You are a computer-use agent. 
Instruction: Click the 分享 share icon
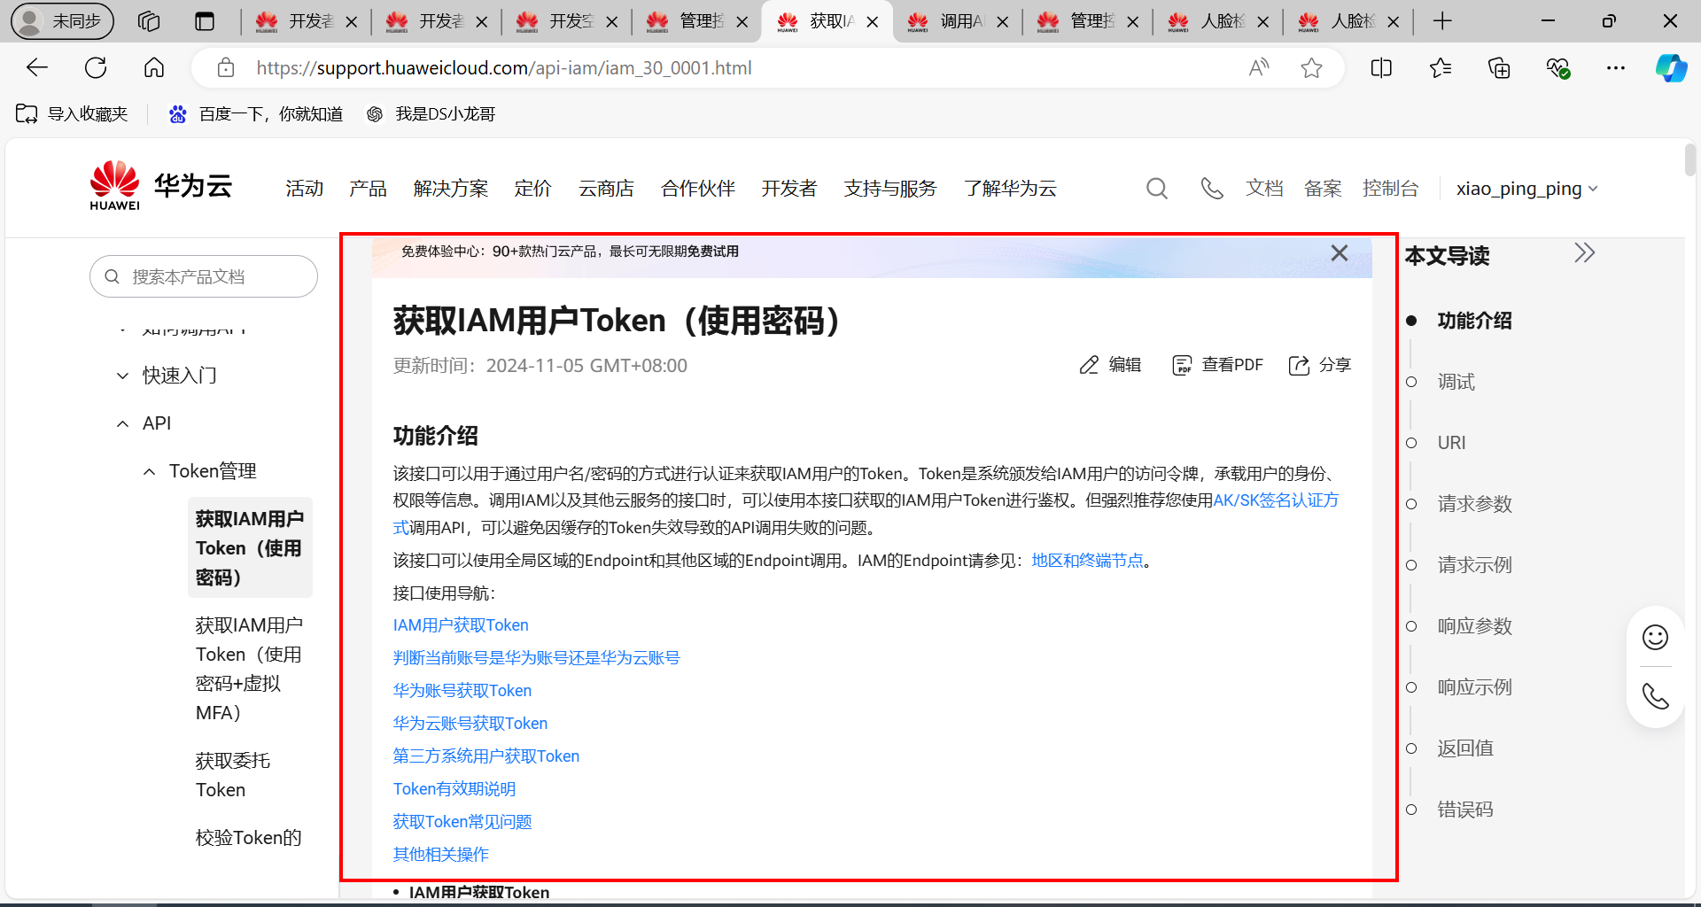1298,364
